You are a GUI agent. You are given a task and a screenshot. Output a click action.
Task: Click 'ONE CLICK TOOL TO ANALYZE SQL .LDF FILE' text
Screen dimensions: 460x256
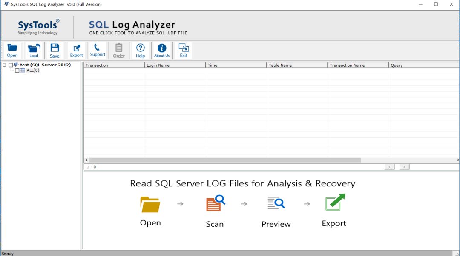(x=138, y=33)
